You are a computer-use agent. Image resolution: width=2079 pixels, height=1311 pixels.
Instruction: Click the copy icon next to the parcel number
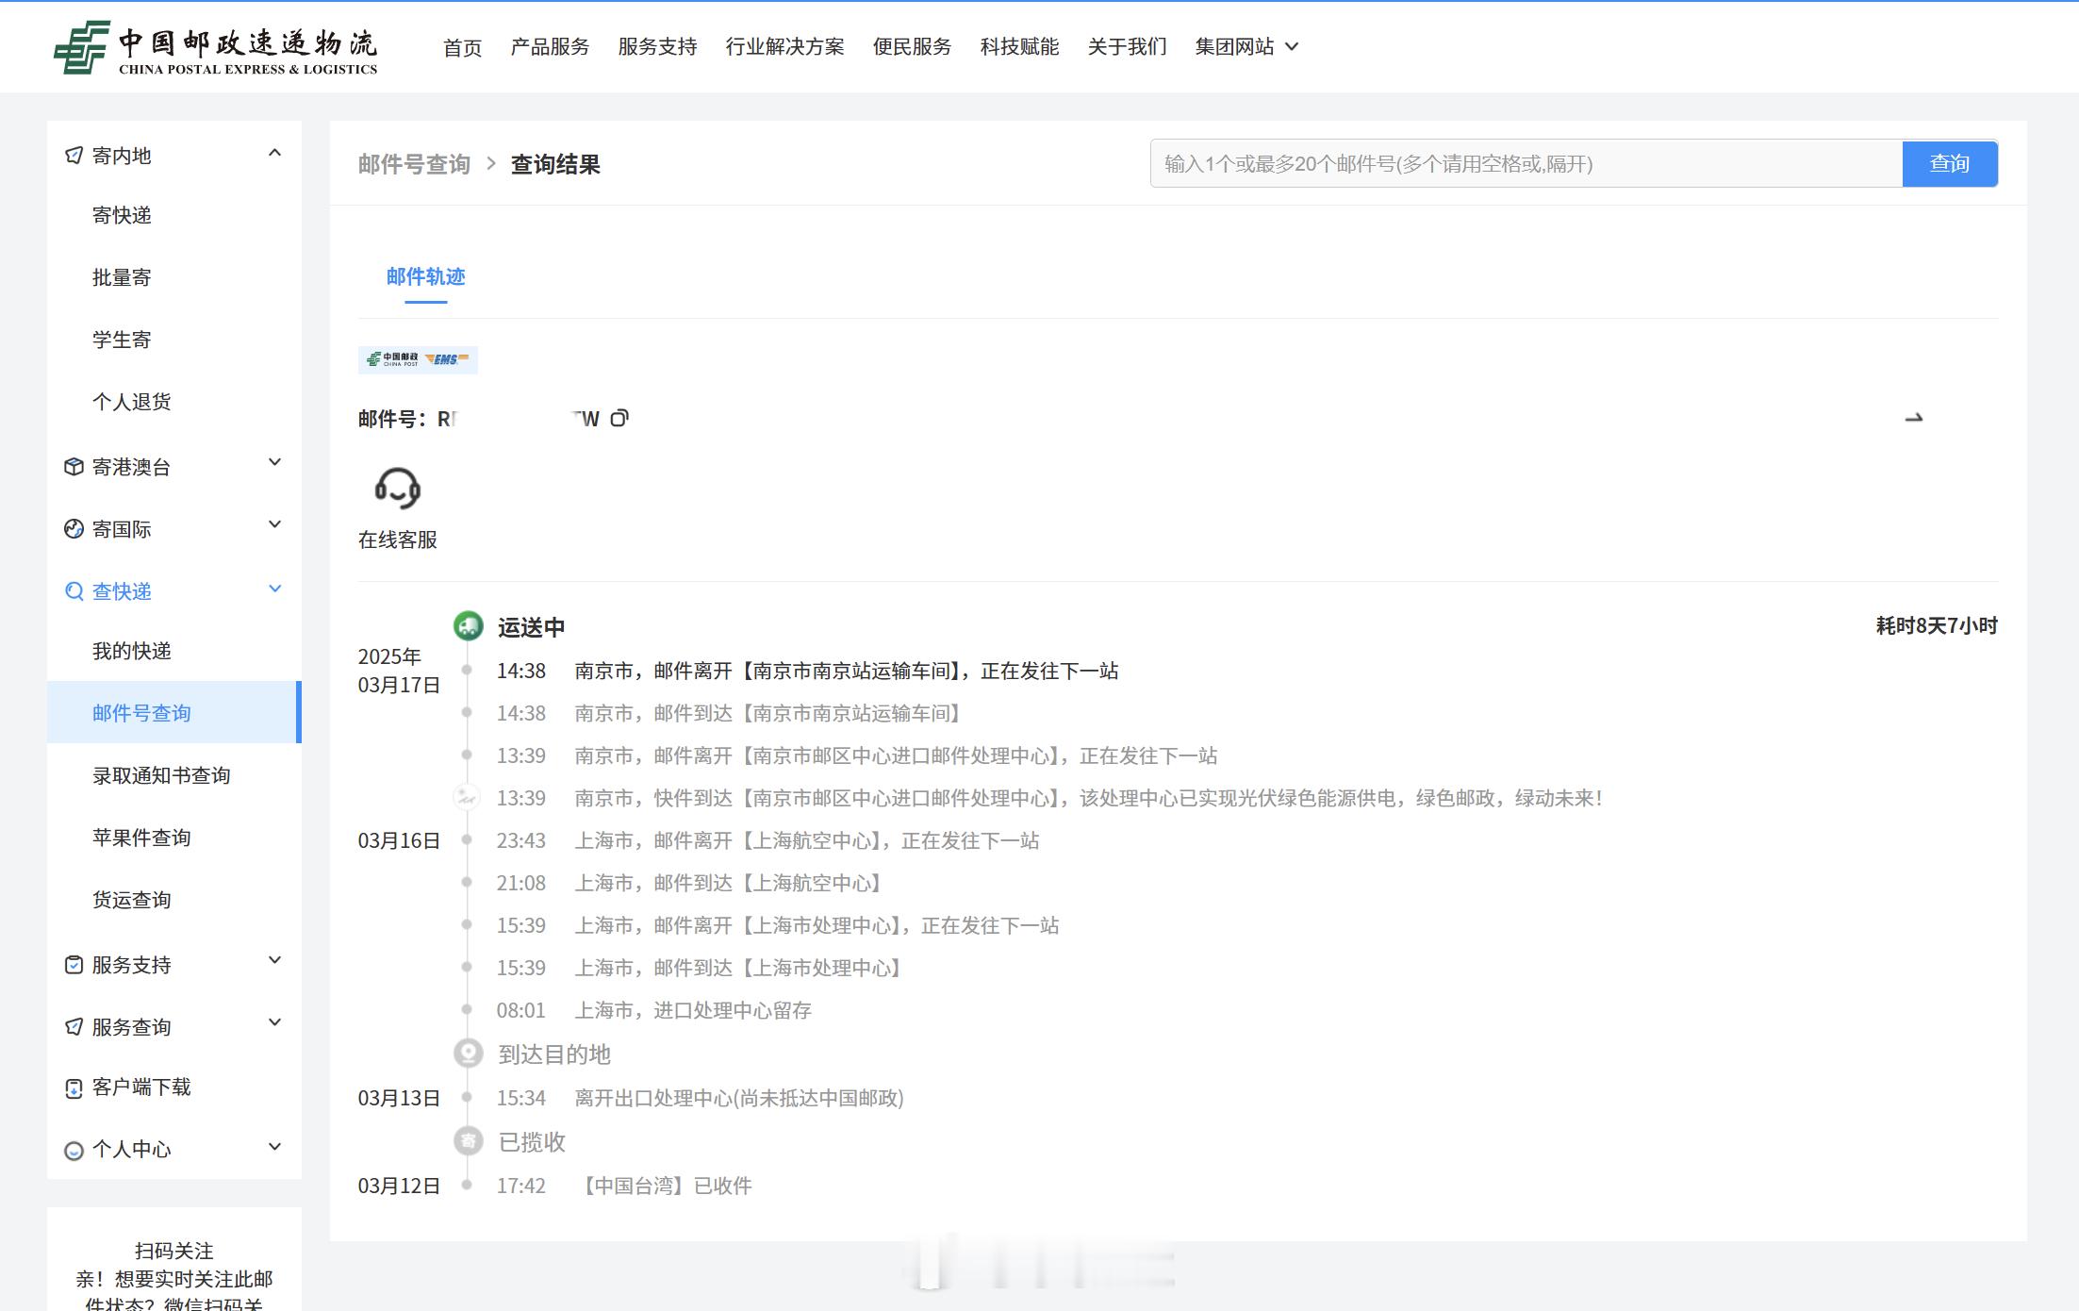(622, 419)
